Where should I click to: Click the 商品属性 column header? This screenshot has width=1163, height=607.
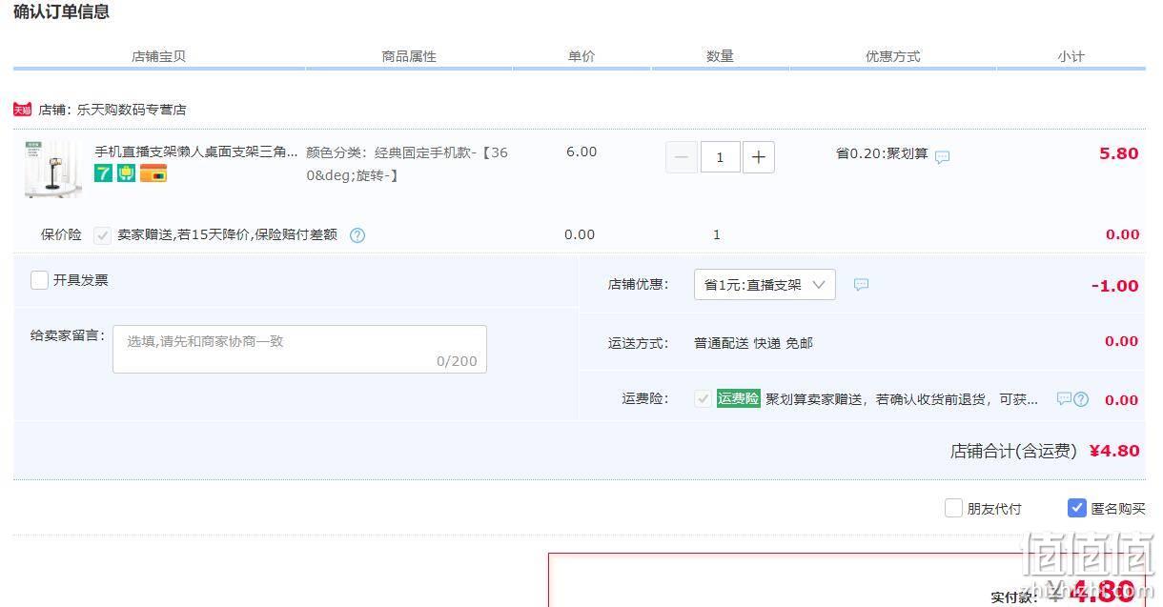(409, 56)
